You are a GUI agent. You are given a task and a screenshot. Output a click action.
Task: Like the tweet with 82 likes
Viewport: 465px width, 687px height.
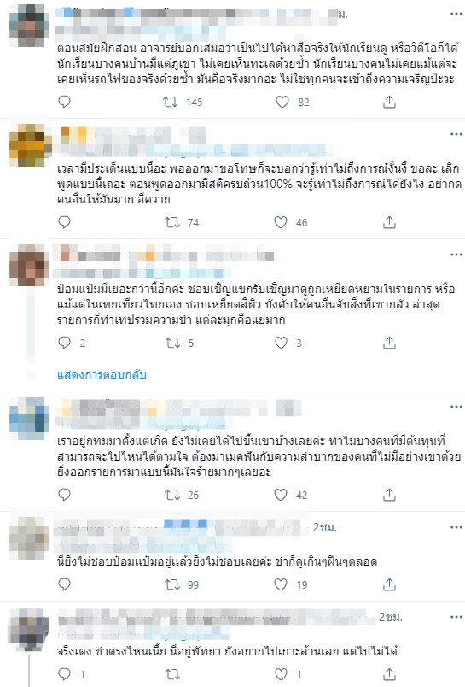(282, 102)
